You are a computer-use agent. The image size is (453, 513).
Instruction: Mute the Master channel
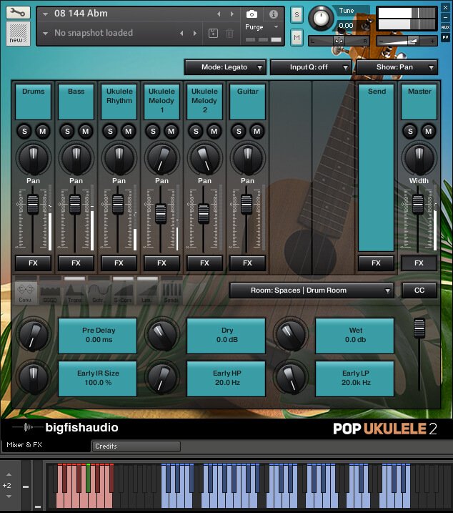pos(429,132)
